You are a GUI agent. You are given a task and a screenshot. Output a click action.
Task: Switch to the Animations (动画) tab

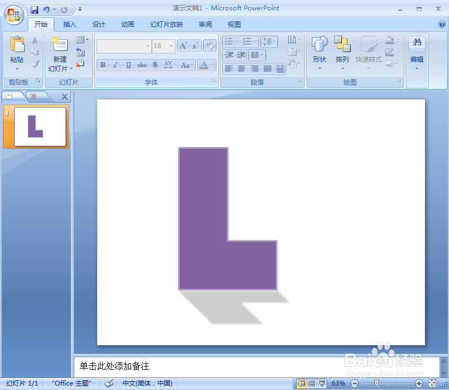pos(128,25)
